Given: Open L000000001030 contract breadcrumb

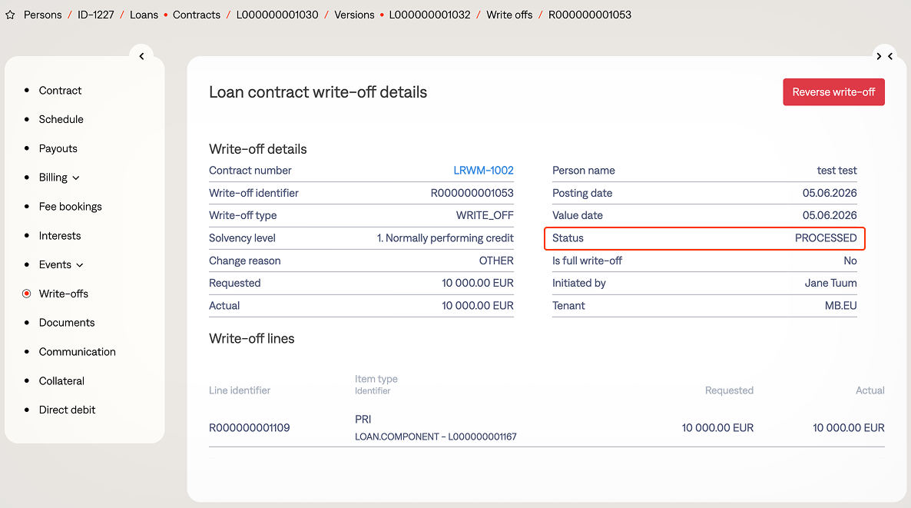Looking at the screenshot, I should click(277, 15).
